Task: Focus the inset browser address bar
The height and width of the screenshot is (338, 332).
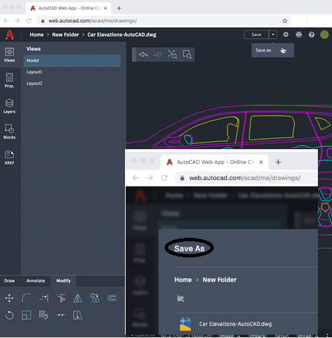Action: click(x=246, y=178)
